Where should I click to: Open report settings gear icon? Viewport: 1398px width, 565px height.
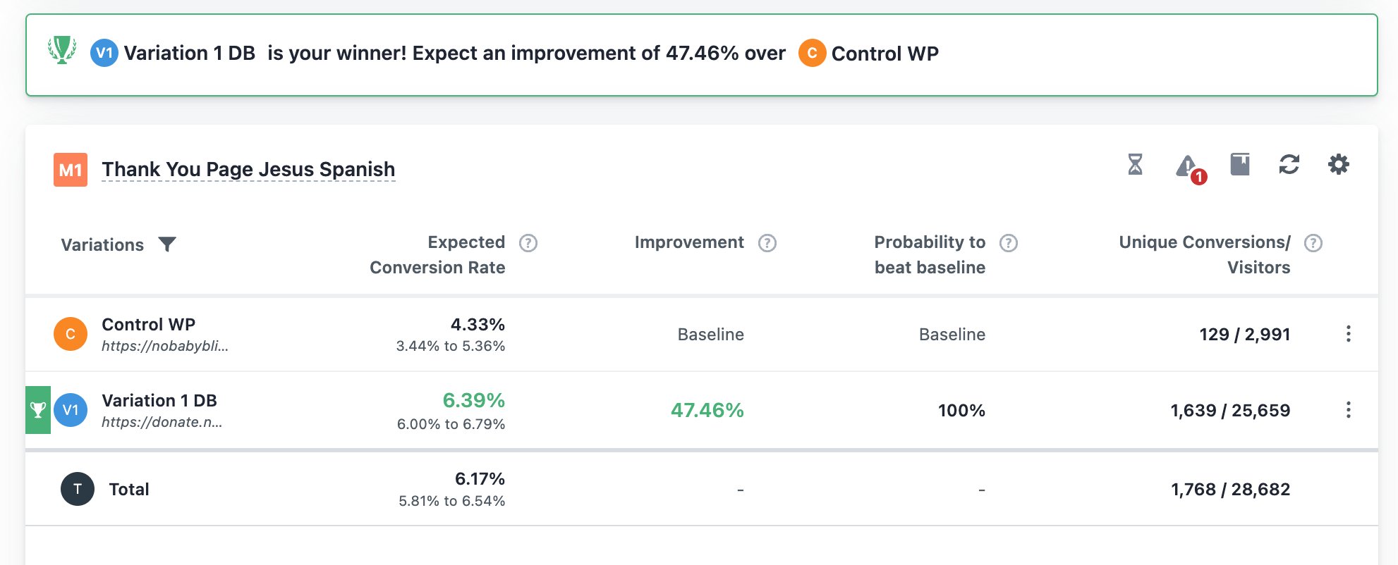[1338, 165]
